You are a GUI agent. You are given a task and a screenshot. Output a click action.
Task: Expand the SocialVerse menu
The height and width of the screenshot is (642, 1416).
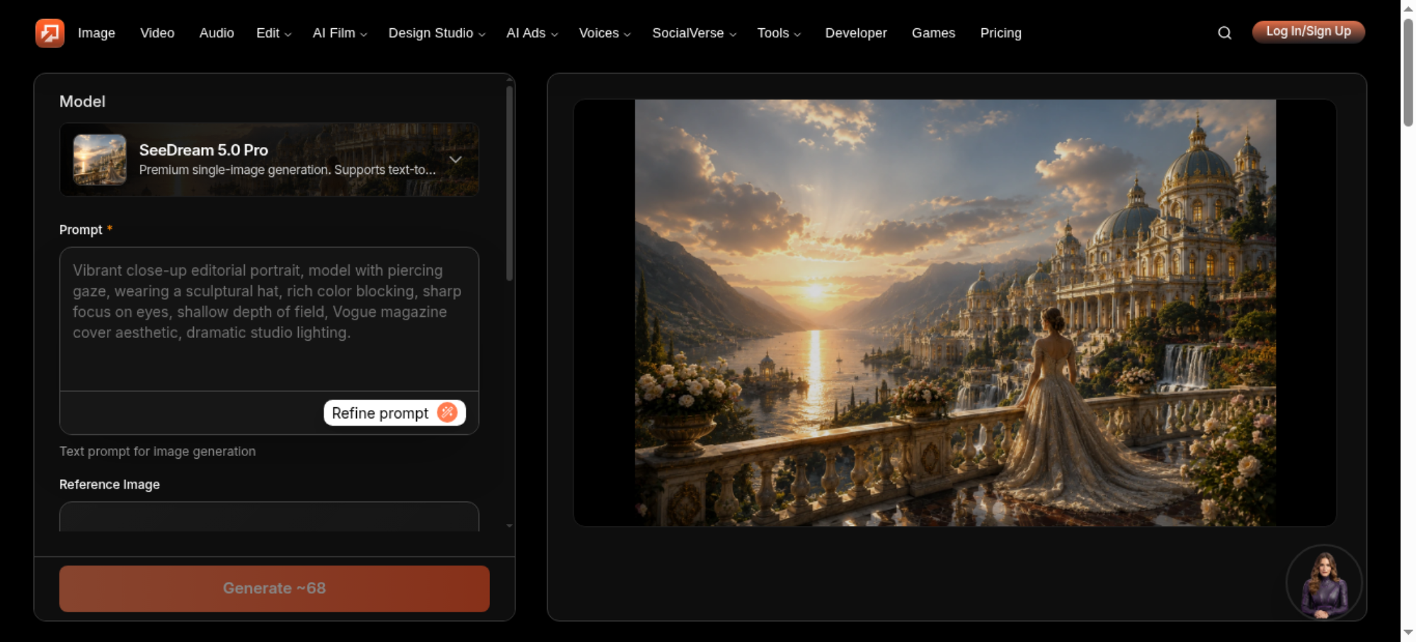[694, 33]
